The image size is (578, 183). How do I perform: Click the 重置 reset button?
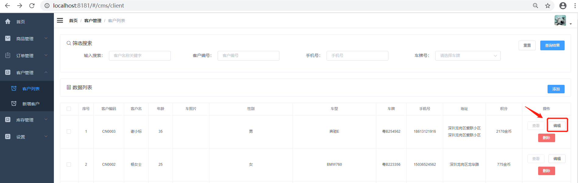point(527,45)
